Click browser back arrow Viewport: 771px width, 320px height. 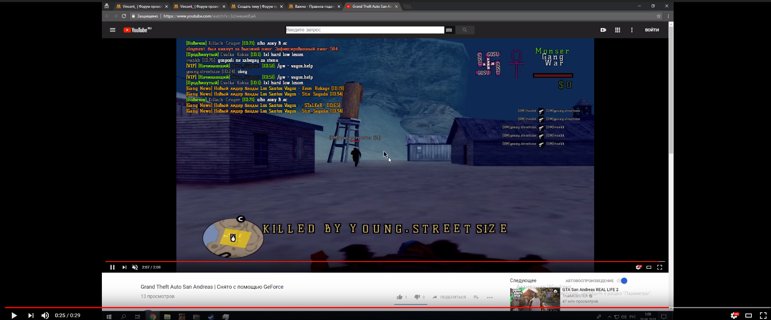[x=107, y=16]
